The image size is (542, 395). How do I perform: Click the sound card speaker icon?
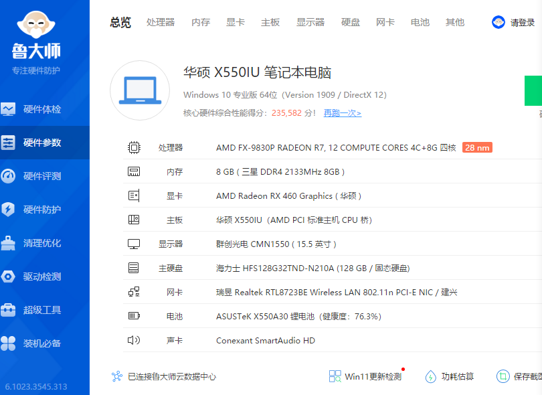[134, 340]
